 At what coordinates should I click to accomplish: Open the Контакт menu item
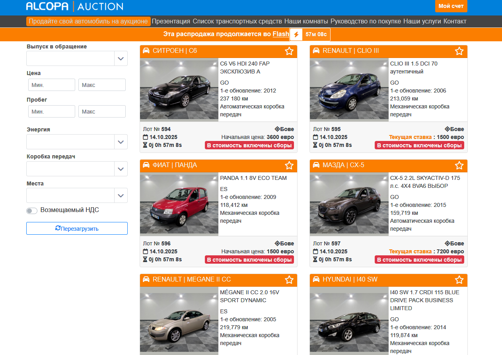(x=455, y=21)
